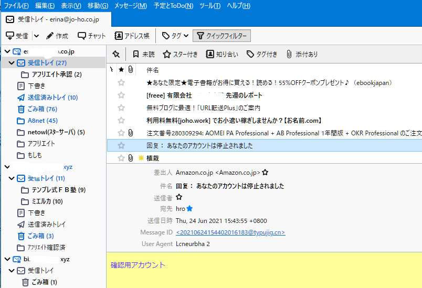Open the ファイル(F) menu
This screenshot has width=422, height=288.
[16, 6]
